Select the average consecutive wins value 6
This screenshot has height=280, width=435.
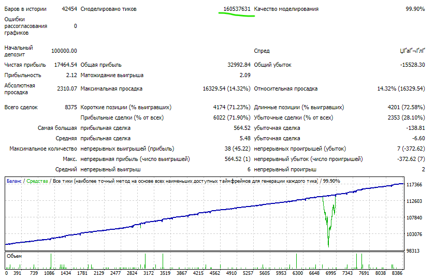[x=249, y=169]
